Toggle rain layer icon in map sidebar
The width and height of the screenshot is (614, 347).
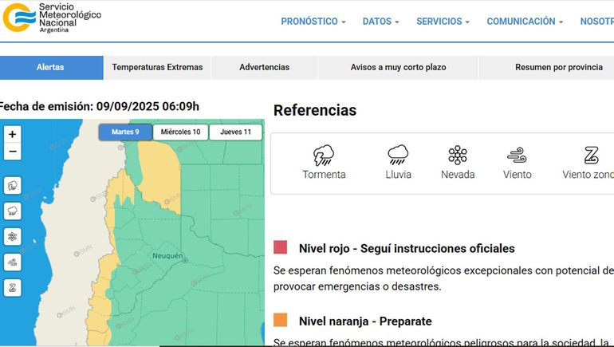click(13, 211)
